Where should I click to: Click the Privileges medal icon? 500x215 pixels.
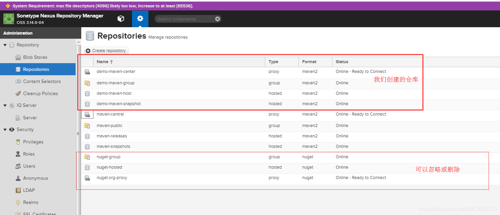coord(18,142)
